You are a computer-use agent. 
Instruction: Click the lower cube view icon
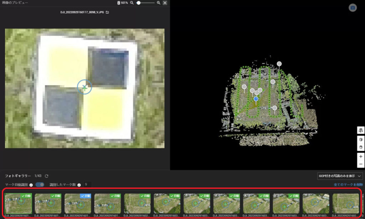[361, 147]
